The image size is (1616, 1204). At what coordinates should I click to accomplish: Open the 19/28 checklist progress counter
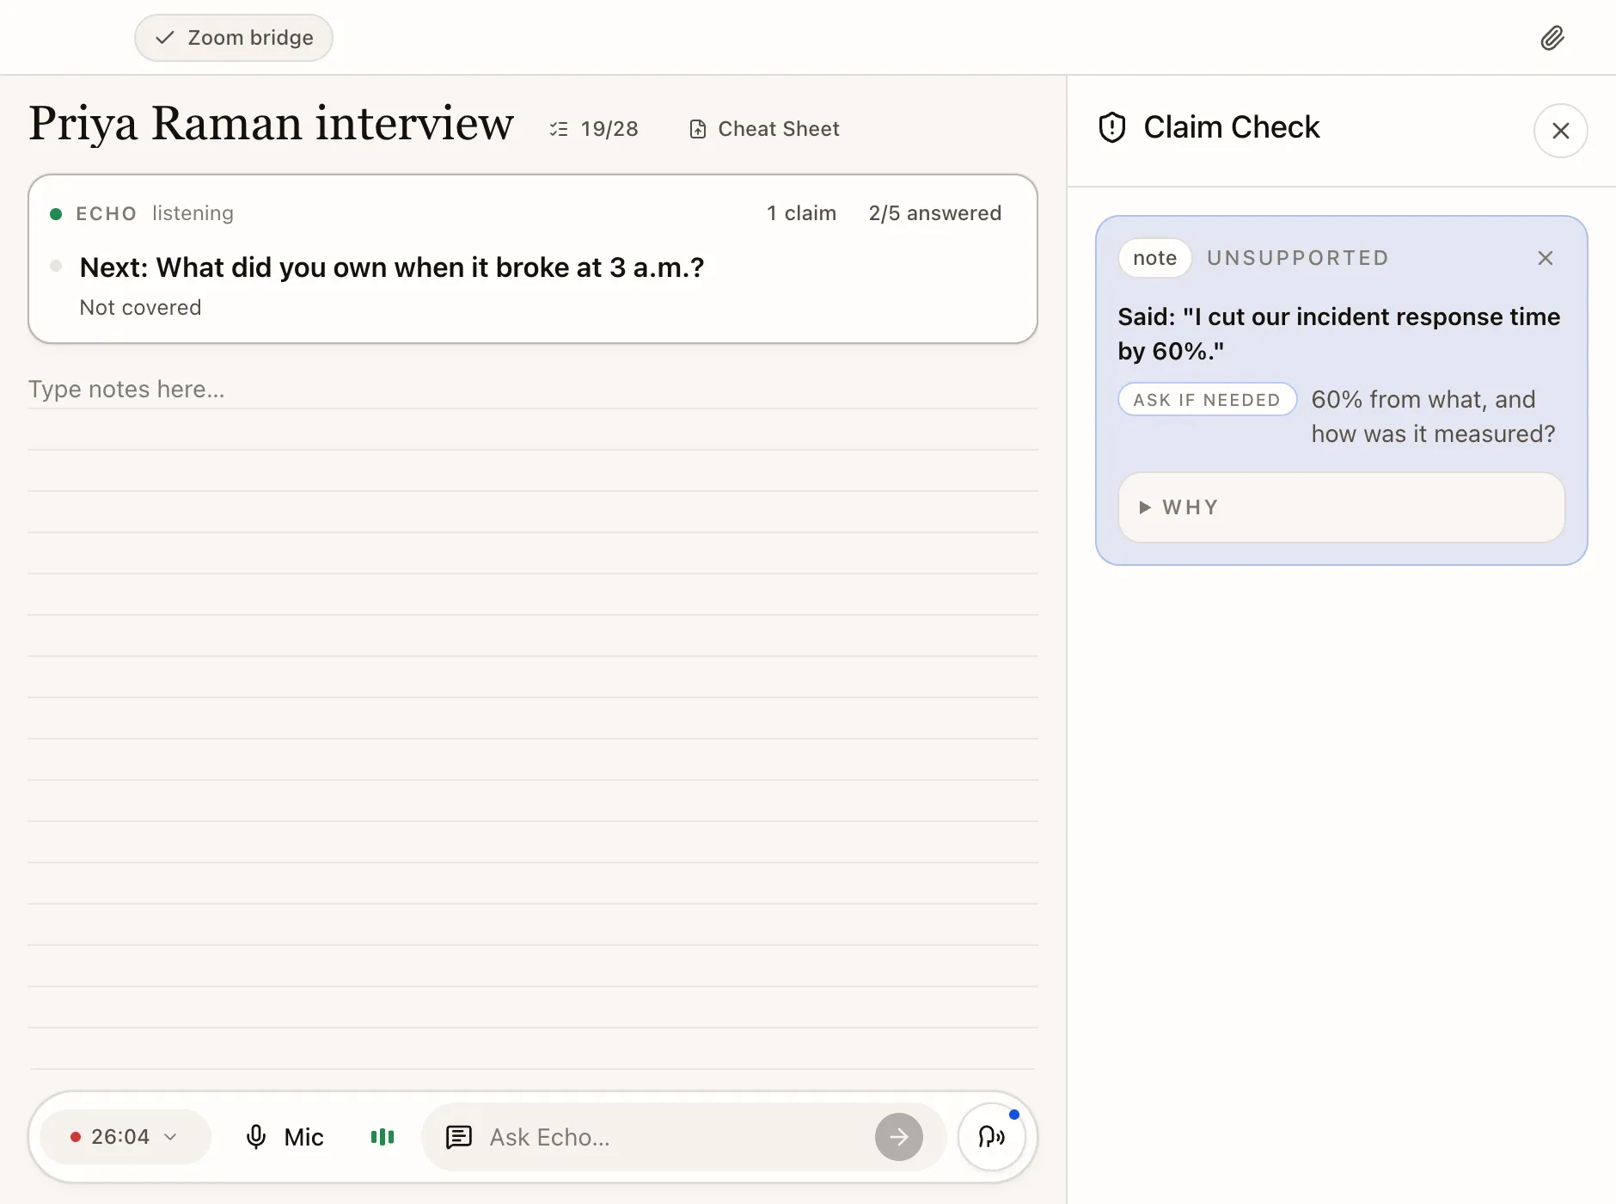594,129
